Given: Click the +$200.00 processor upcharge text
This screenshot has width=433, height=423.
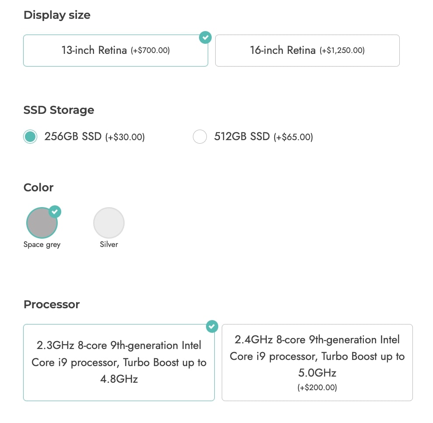Looking at the screenshot, I should coord(317,388).
